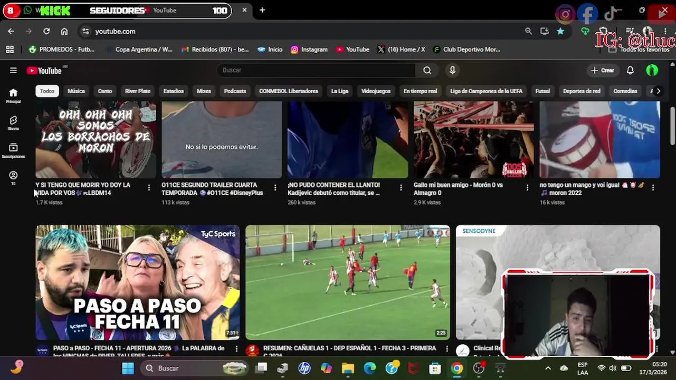Show hidden system tray icons
Screen dimensions: 676x380
coord(548,368)
